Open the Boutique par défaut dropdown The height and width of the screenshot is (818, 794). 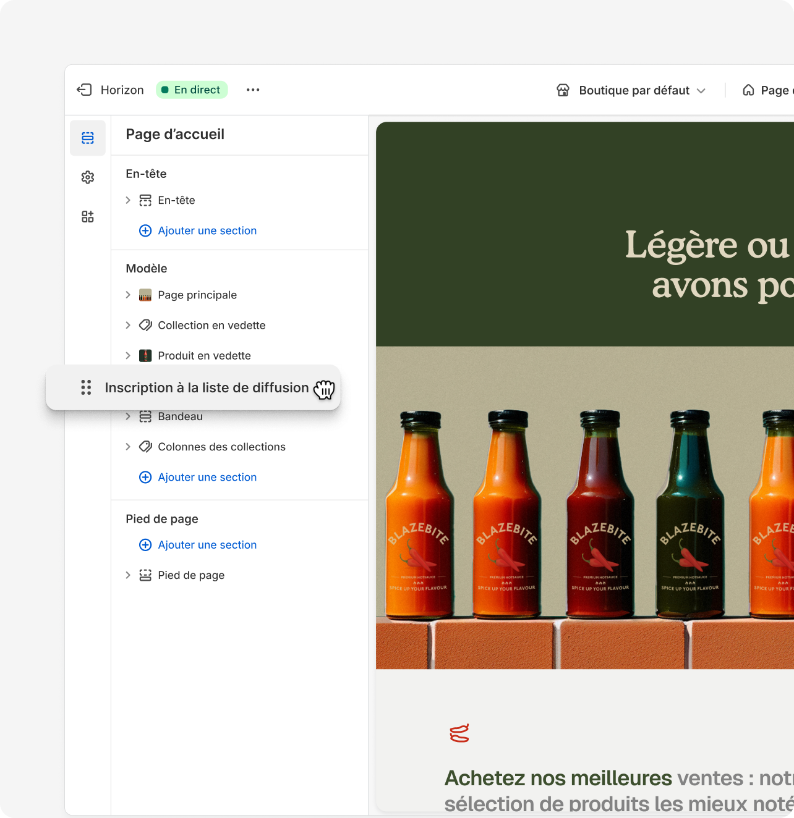pos(631,90)
